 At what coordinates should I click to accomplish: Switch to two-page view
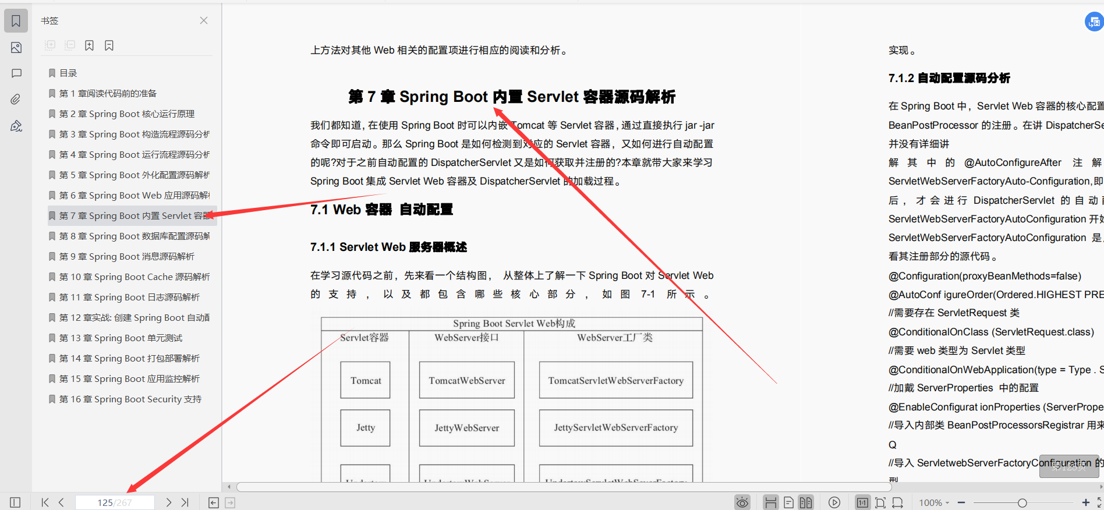coord(806,502)
